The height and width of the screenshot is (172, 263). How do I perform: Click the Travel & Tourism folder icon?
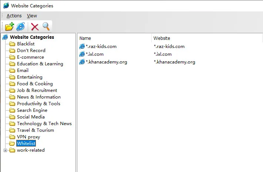[x=12, y=130]
